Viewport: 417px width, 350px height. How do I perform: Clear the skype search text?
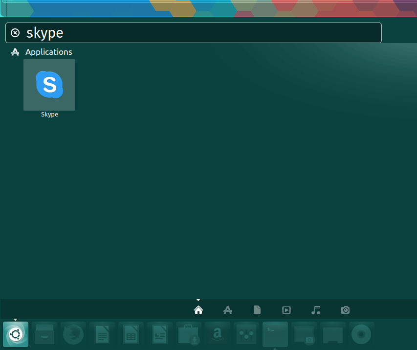point(15,33)
